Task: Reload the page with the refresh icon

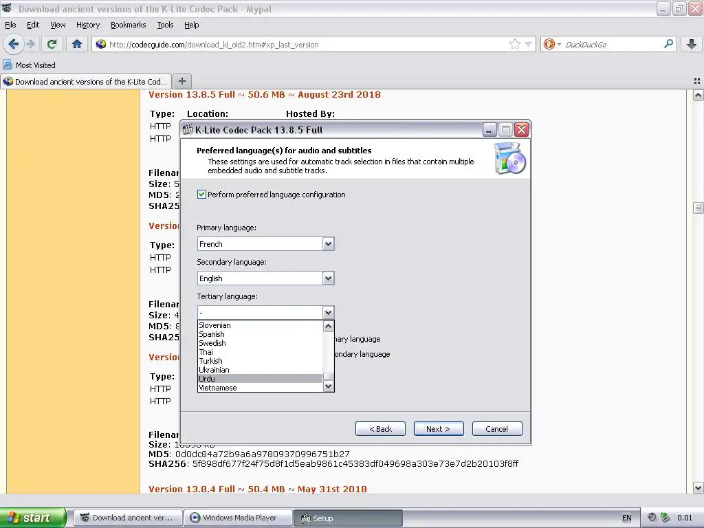Action: [52, 44]
